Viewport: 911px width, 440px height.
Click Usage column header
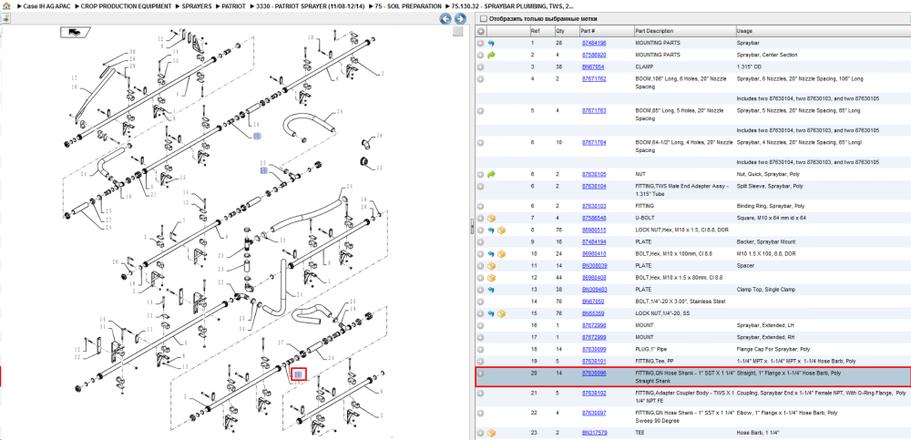point(822,31)
